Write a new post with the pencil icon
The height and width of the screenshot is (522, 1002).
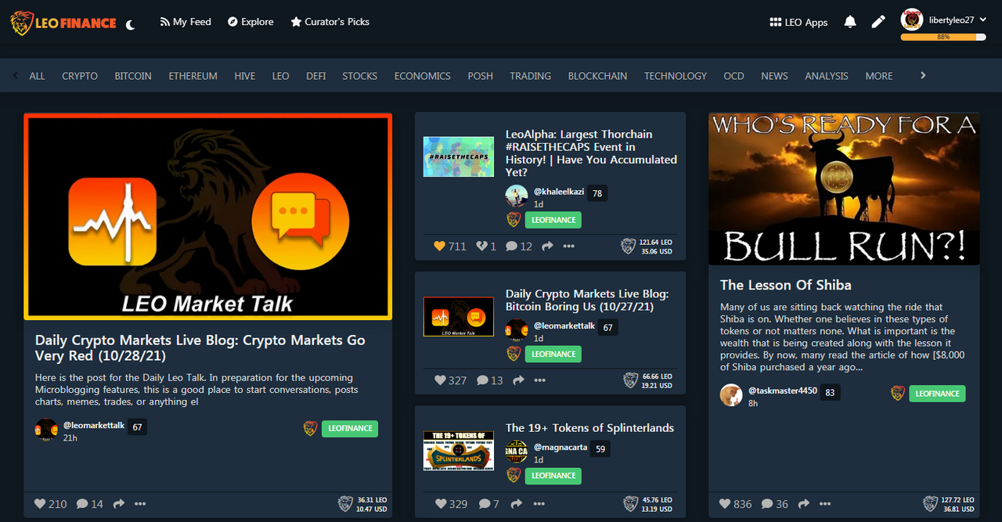(x=878, y=22)
